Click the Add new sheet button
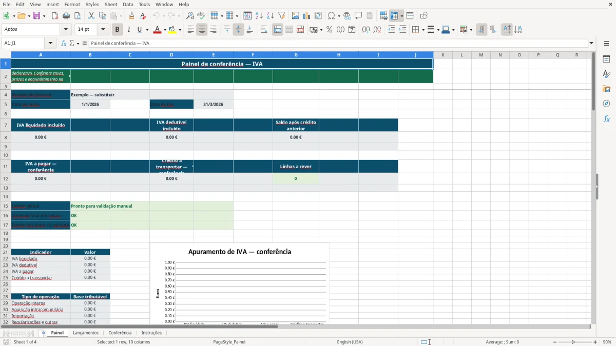This screenshot has width=616, height=346. tap(43, 333)
